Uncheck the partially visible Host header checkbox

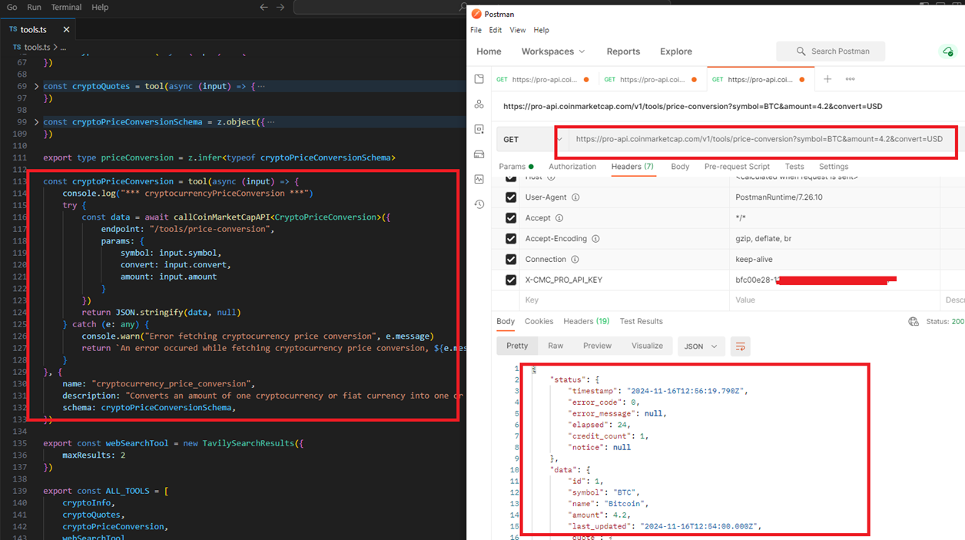point(511,178)
